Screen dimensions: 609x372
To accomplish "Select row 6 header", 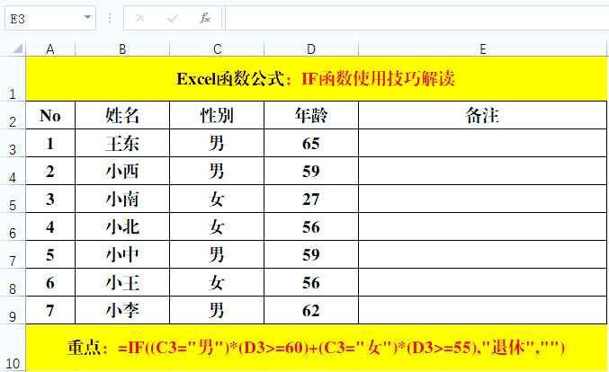I will tap(13, 226).
